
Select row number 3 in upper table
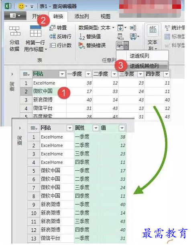pyautogui.click(x=26, y=100)
